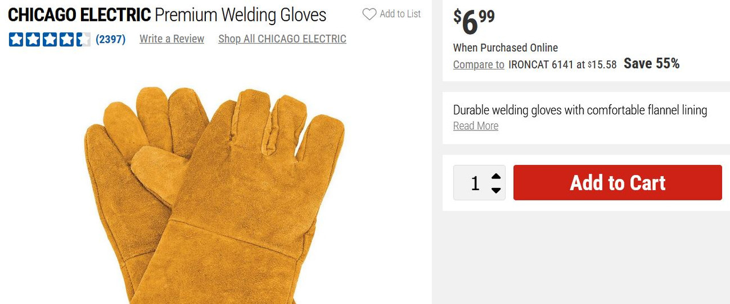Expand the description via Read More

point(476,126)
